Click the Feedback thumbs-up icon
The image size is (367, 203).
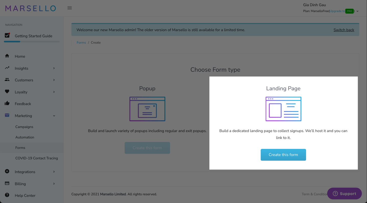click(x=7, y=103)
